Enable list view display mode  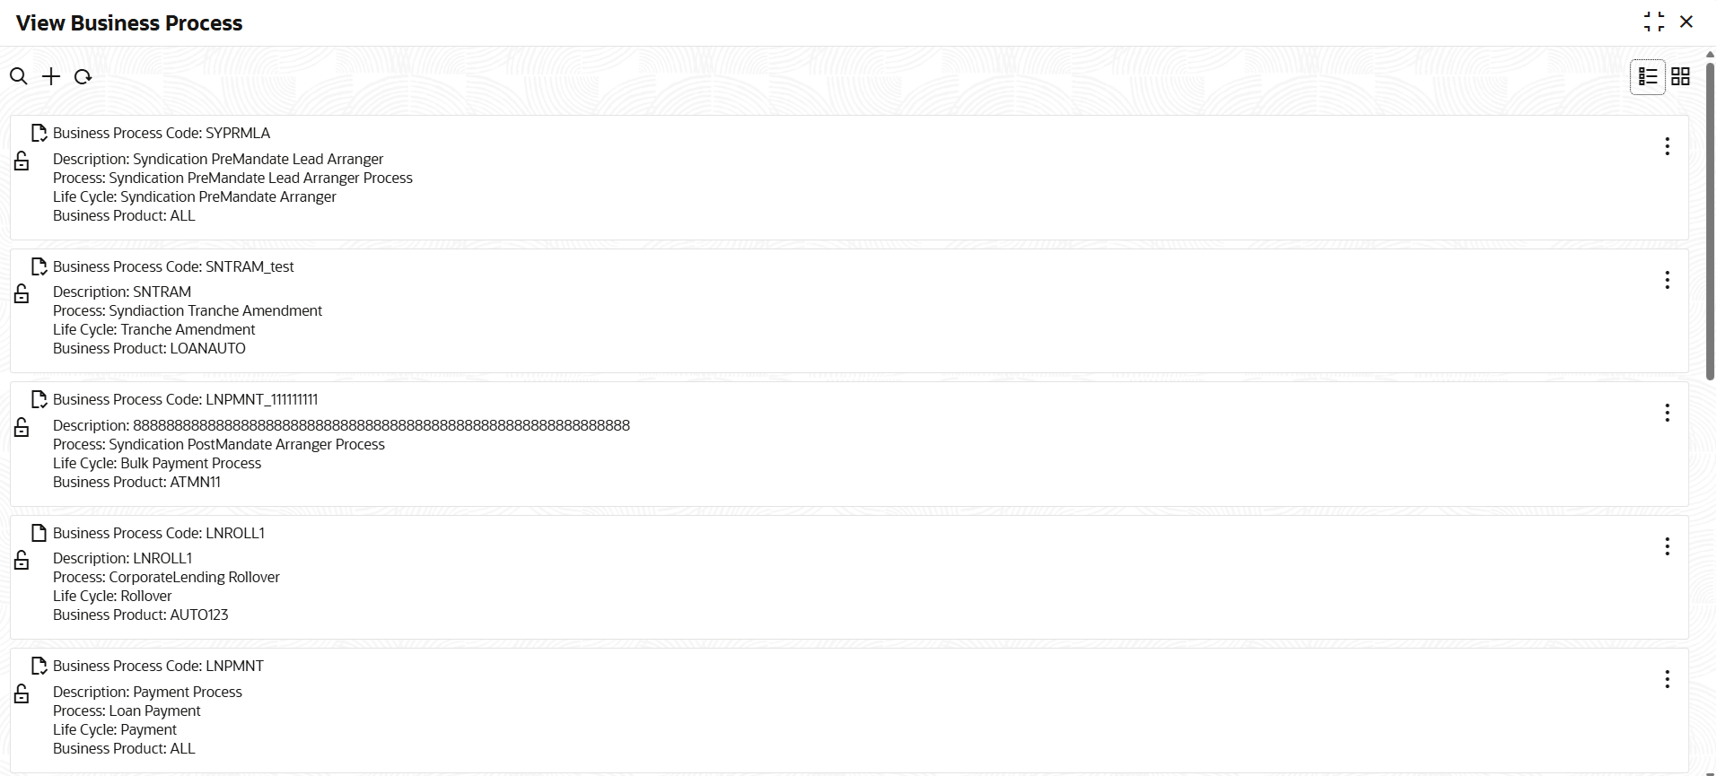[1649, 76]
